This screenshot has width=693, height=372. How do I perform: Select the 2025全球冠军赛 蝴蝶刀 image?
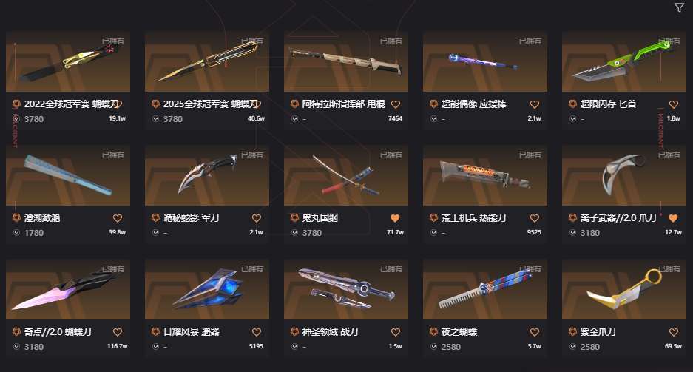(207, 61)
